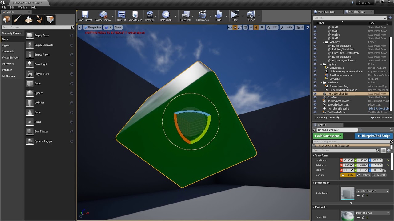This screenshot has width=394, height=221.
Task: Open the Marketplace toolbar icon
Action: [x=135, y=16]
